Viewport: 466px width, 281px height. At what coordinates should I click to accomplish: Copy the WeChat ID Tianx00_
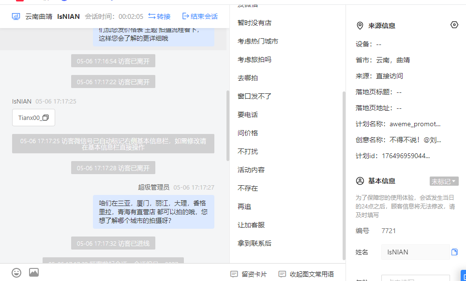(x=45, y=118)
